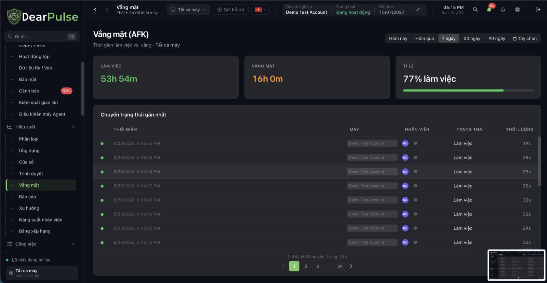Toggle the eye icon in the 6:13:16 PM row
The width and height of the screenshot is (547, 283).
[415, 214]
